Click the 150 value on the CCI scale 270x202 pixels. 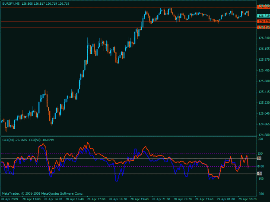(260, 153)
